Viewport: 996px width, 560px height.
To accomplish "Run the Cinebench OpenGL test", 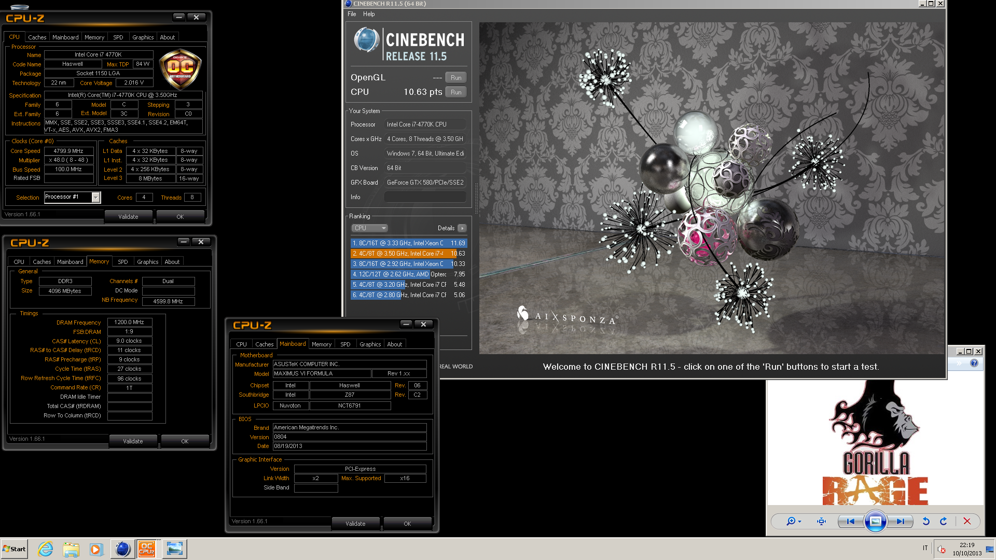I will 456,78.
